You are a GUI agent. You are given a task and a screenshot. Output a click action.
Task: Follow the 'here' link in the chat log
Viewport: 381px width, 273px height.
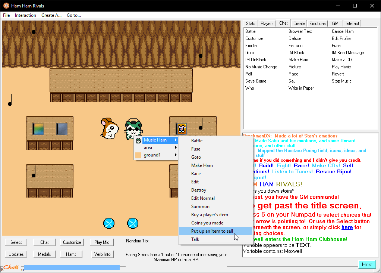pos(347,227)
